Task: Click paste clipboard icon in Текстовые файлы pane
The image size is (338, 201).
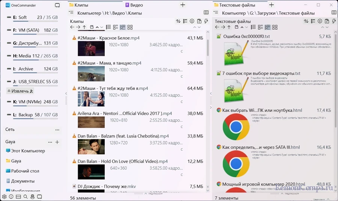Action: (x=327, y=21)
